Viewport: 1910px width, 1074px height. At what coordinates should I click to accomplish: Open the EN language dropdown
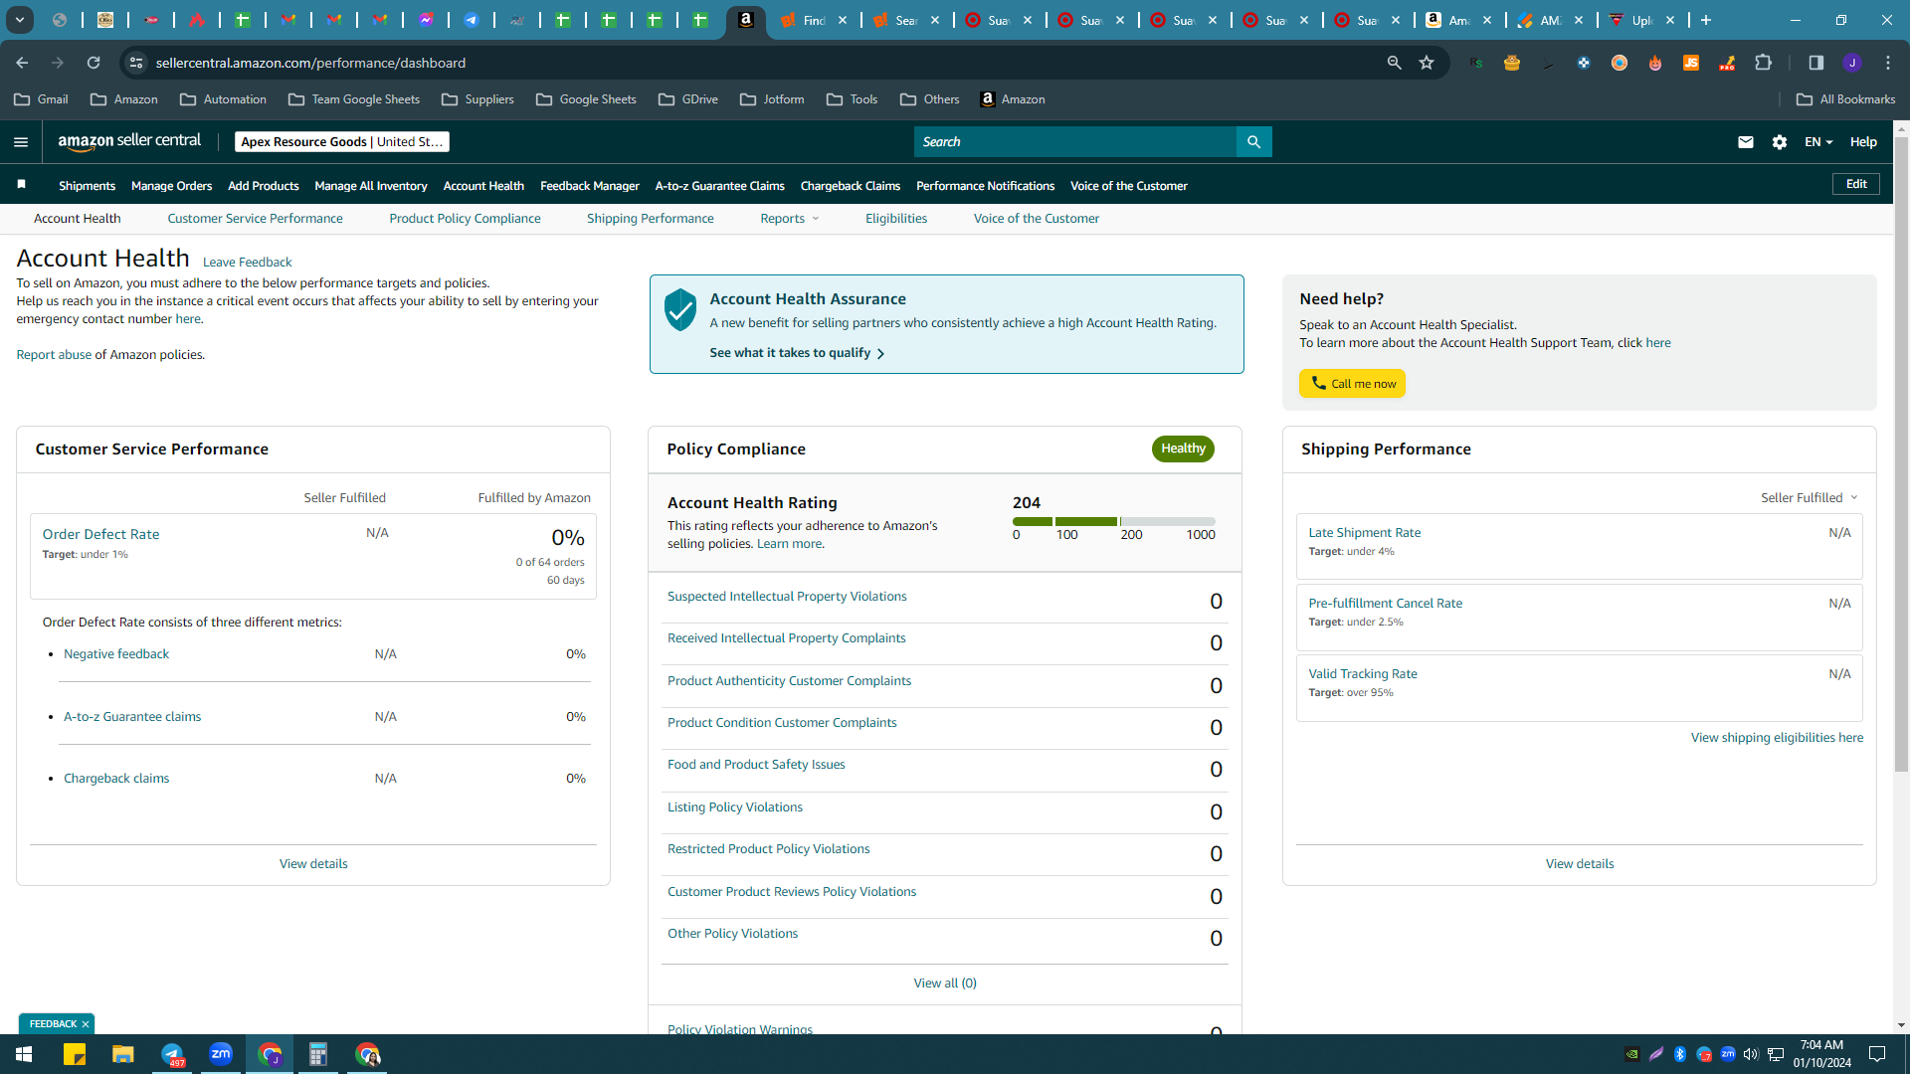[1818, 142]
